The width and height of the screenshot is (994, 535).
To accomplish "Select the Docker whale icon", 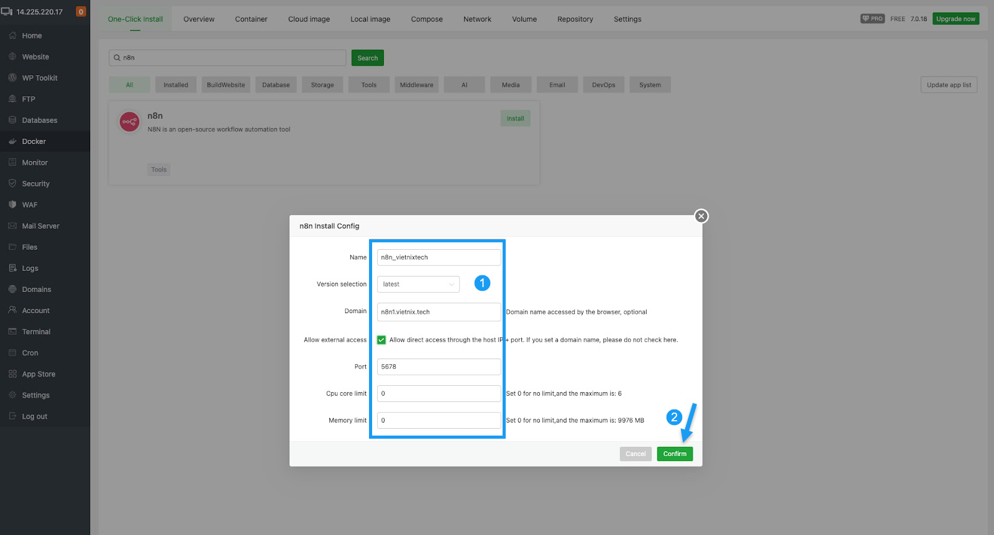I will click(x=12, y=141).
